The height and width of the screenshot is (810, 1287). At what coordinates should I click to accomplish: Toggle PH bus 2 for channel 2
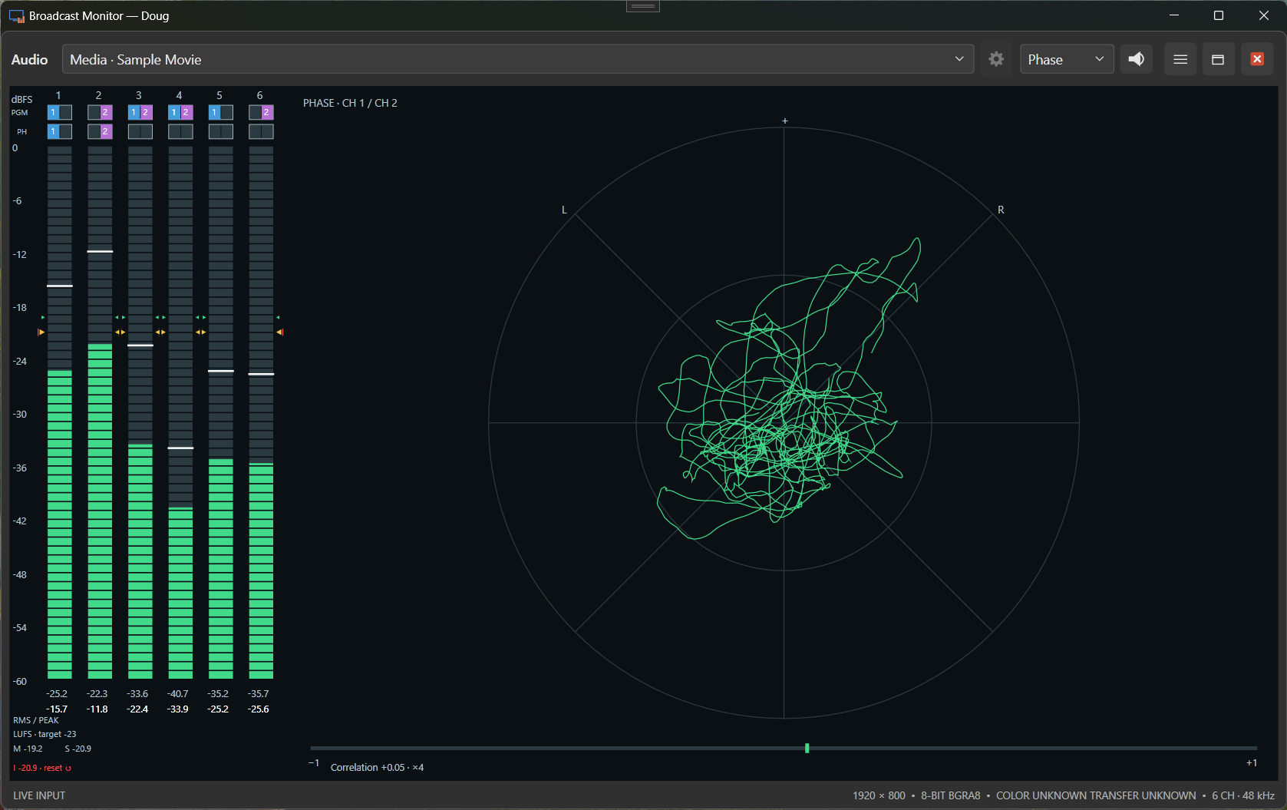pos(106,131)
